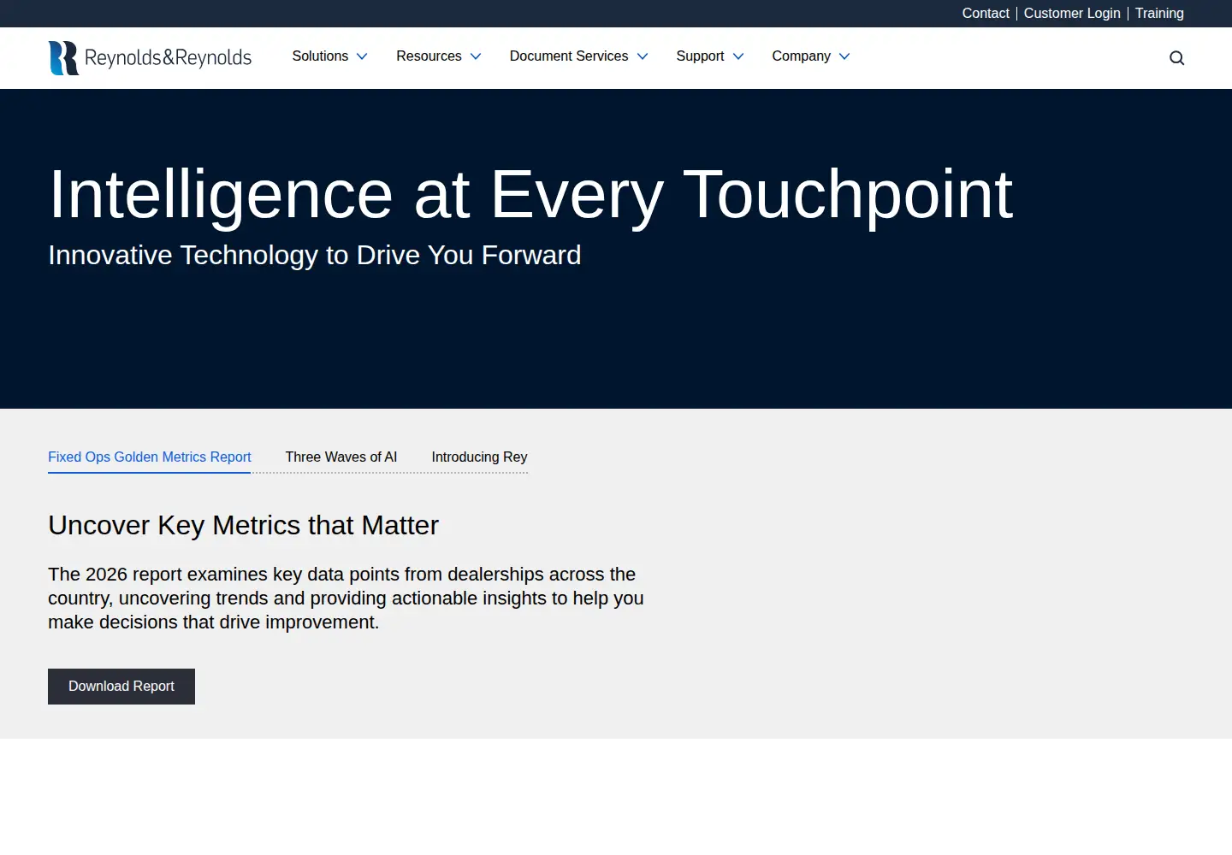Go to the Contact link
Image resolution: width=1232 pixels, height=855 pixels.
pos(986,14)
